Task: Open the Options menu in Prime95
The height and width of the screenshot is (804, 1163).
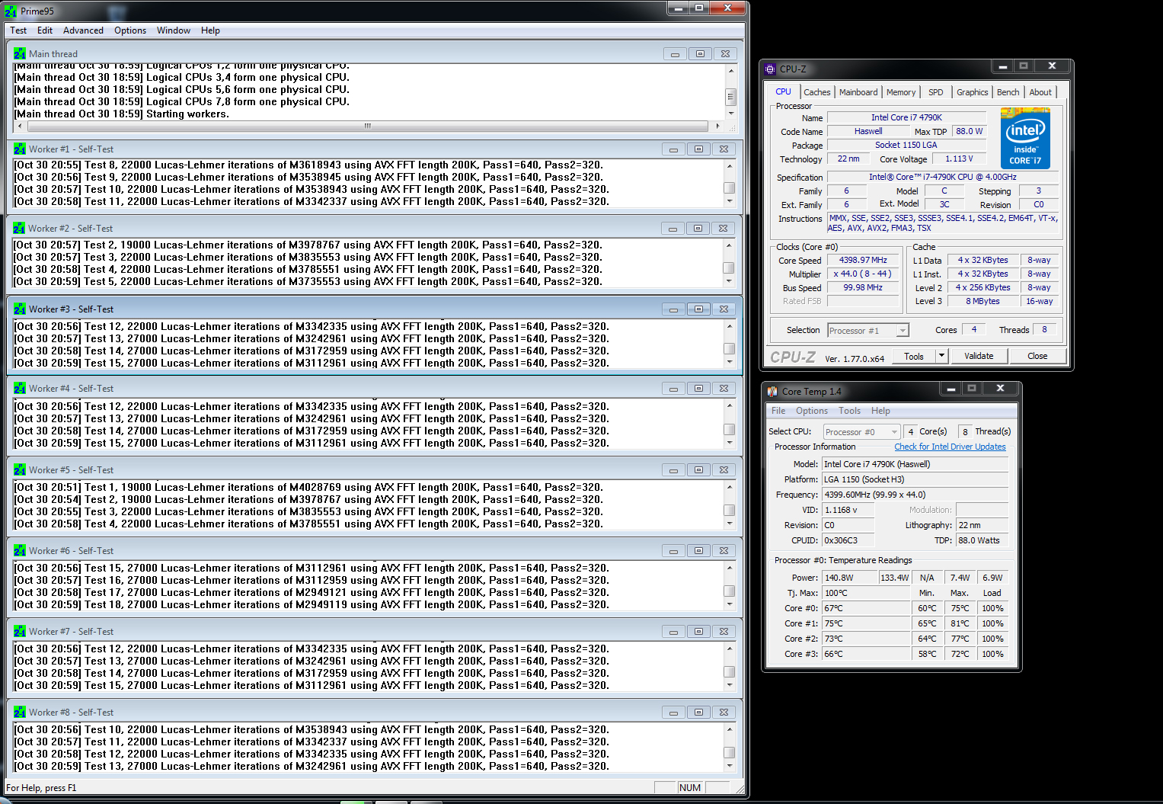Action: (x=130, y=30)
